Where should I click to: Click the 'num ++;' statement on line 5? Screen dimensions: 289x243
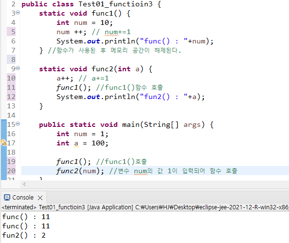72,32
